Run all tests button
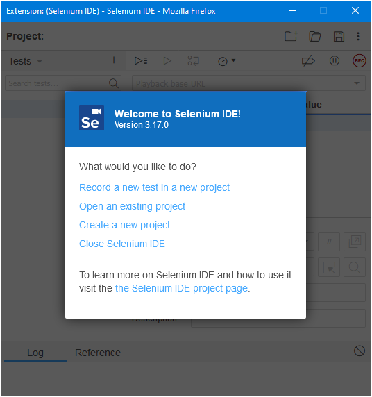This screenshot has width=372, height=397. pos(141,61)
